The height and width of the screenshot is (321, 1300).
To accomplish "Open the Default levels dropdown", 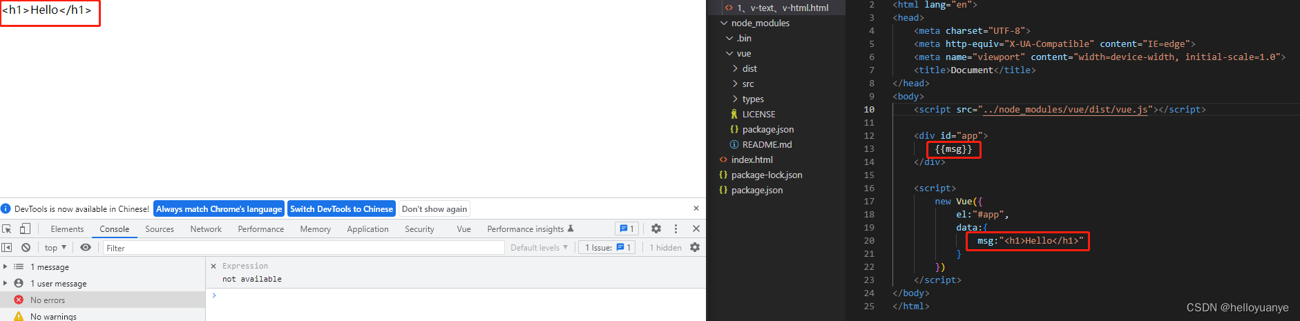I will pyautogui.click(x=539, y=247).
